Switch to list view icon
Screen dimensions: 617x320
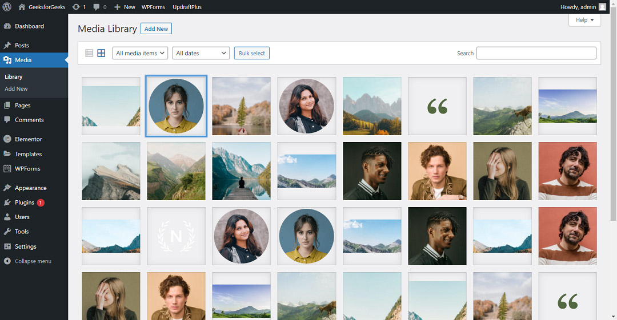(x=89, y=53)
